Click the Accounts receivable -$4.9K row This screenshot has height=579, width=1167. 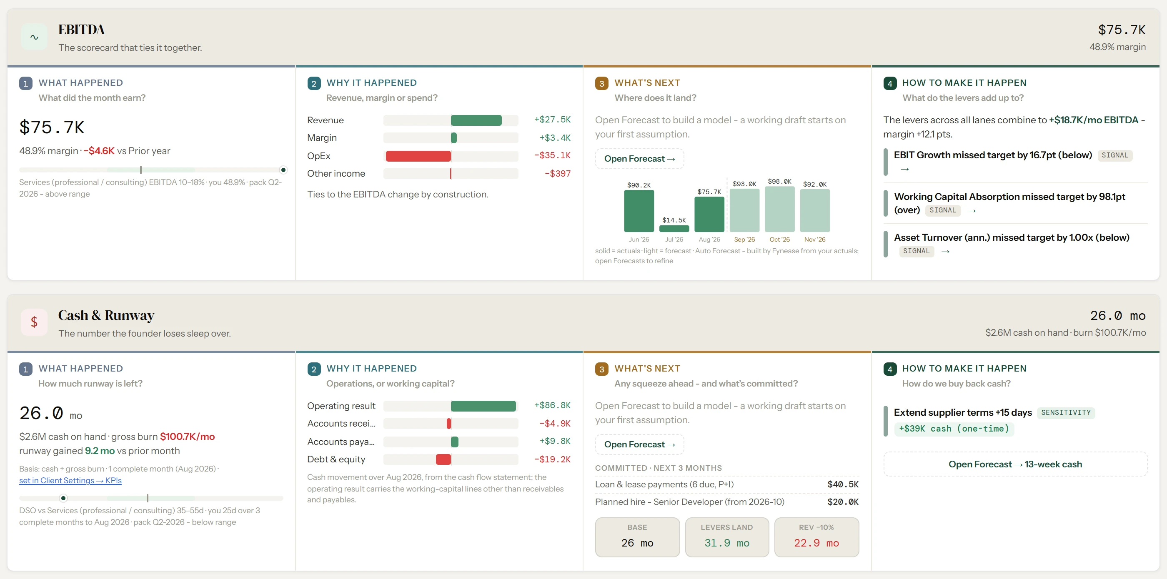pos(438,423)
